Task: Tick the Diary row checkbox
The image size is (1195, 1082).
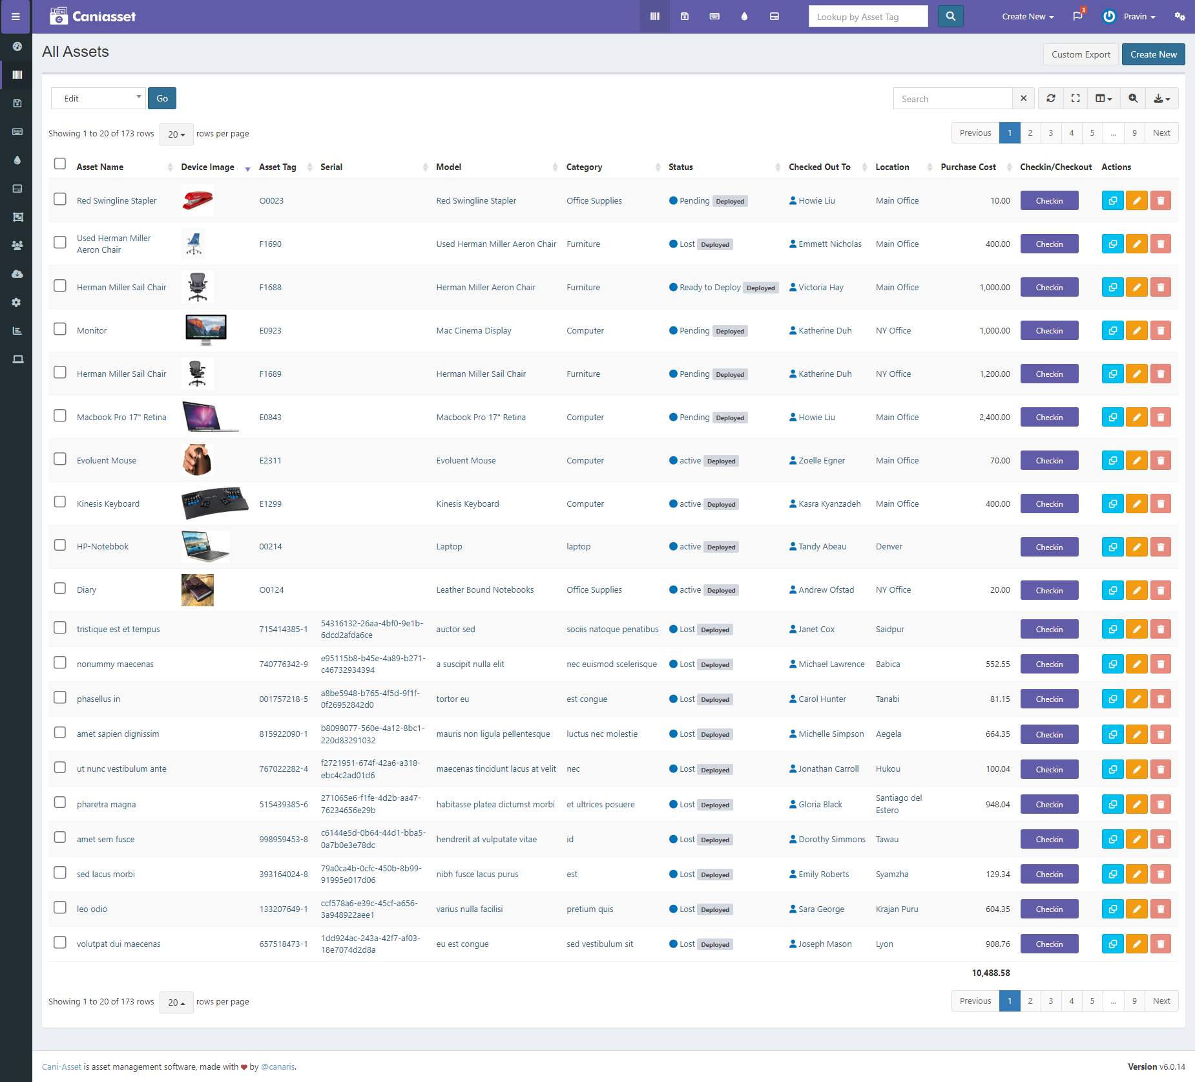Action: [x=60, y=589]
